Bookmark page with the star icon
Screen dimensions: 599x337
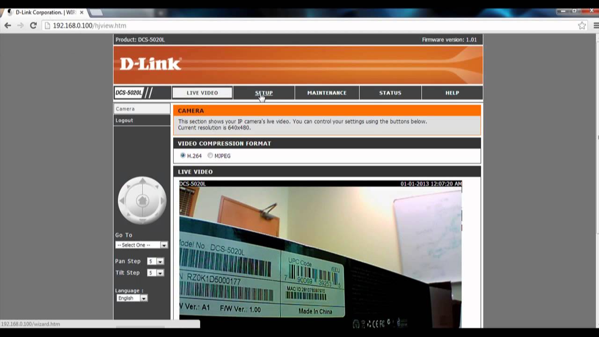[582, 26]
